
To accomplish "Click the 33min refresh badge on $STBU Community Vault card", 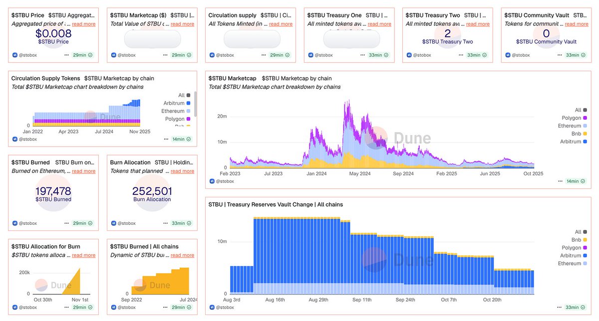I will tap(576, 55).
